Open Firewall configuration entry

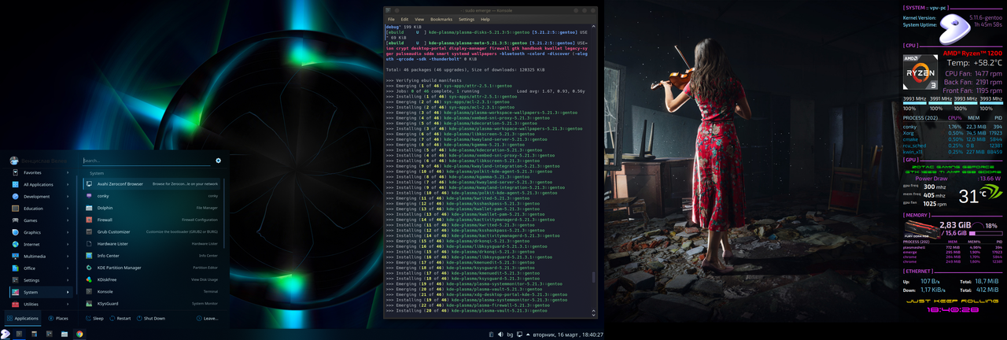pyautogui.click(x=153, y=220)
